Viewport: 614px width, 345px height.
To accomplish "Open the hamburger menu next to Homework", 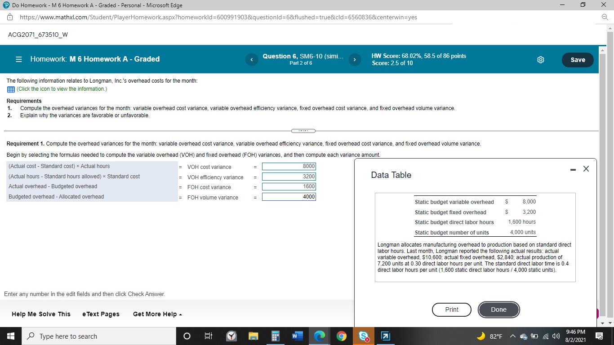I will (18, 59).
